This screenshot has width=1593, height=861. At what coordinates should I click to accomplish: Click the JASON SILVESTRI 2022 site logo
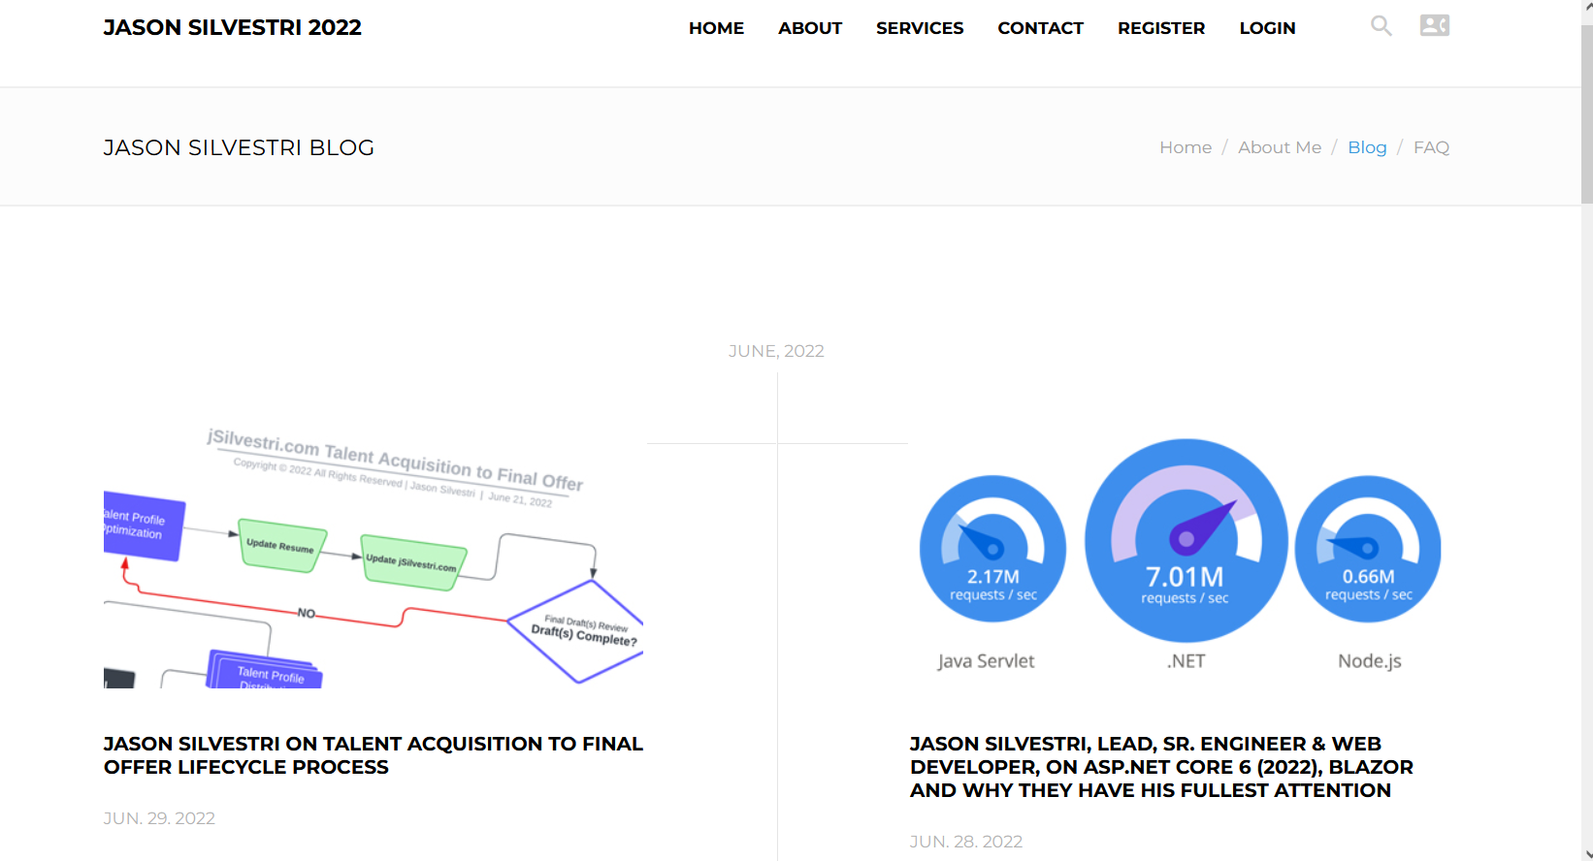[x=233, y=27]
